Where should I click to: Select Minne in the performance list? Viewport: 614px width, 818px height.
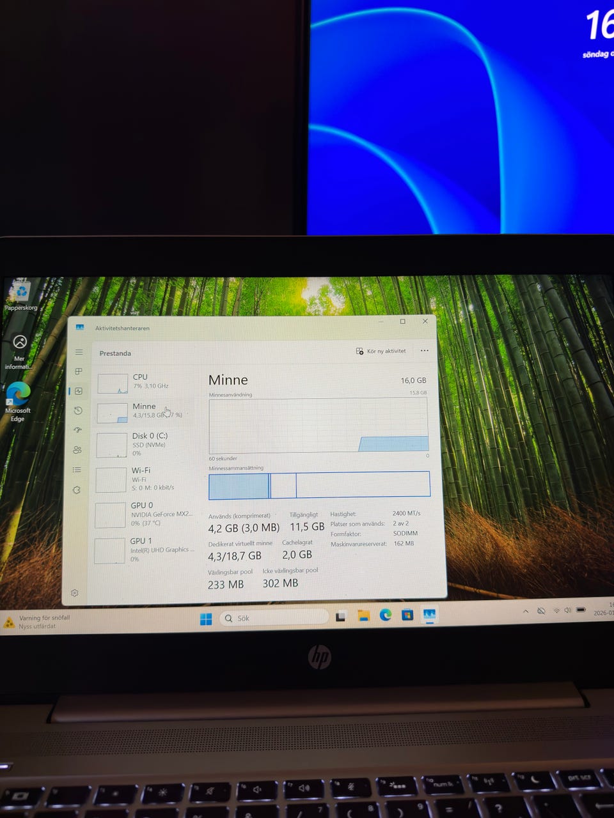[x=145, y=411]
